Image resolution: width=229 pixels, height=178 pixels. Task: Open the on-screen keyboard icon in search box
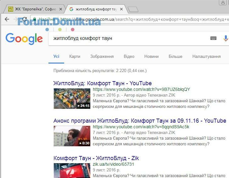[213, 38]
